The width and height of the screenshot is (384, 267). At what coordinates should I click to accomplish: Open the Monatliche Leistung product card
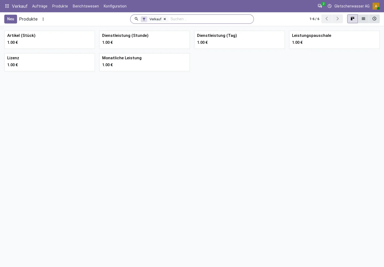(x=145, y=62)
